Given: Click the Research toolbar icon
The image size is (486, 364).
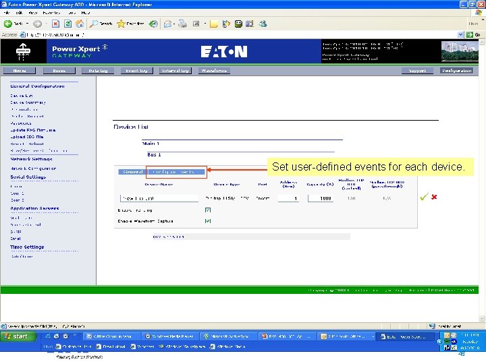Looking at the screenshot, I should [226, 24].
